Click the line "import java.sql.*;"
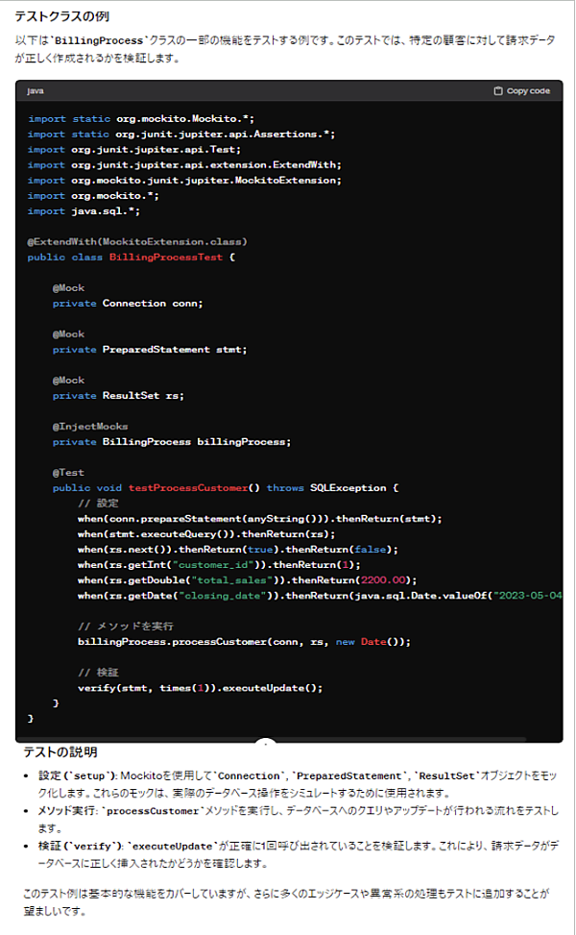 (x=84, y=211)
